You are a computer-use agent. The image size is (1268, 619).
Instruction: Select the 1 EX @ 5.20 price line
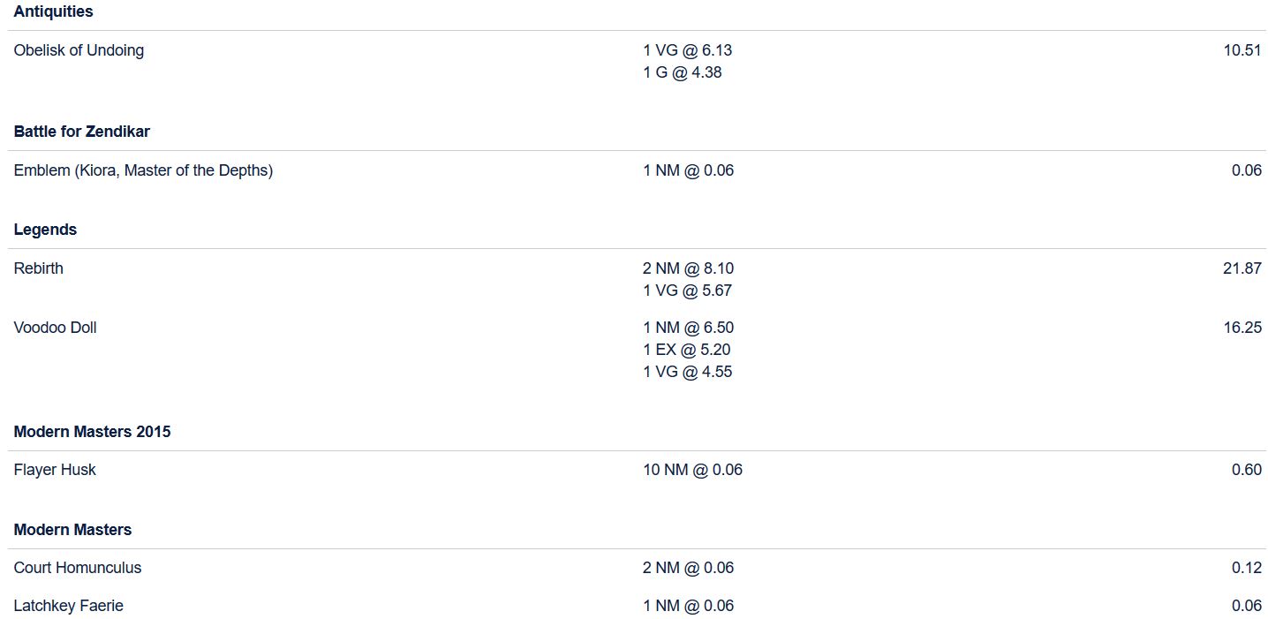click(686, 350)
